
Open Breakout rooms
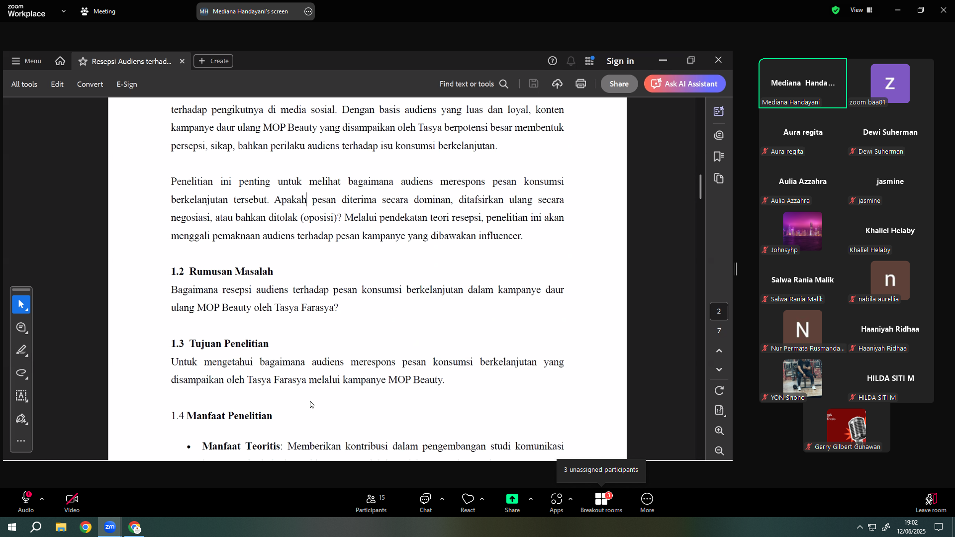601,503
